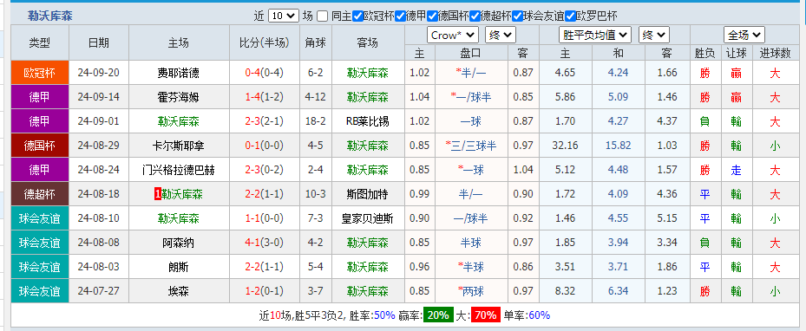Click 德甲 tag on 24-09-14 row

point(40,97)
